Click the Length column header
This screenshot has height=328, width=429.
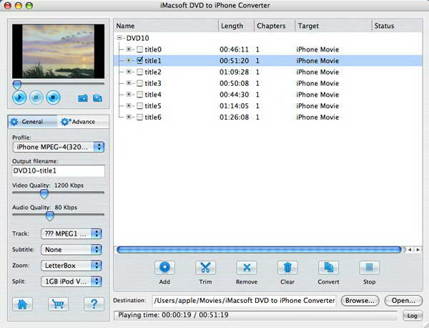(237, 26)
